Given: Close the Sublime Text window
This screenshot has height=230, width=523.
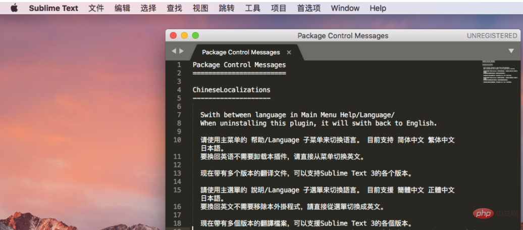Looking at the screenshot, I should 173,35.
